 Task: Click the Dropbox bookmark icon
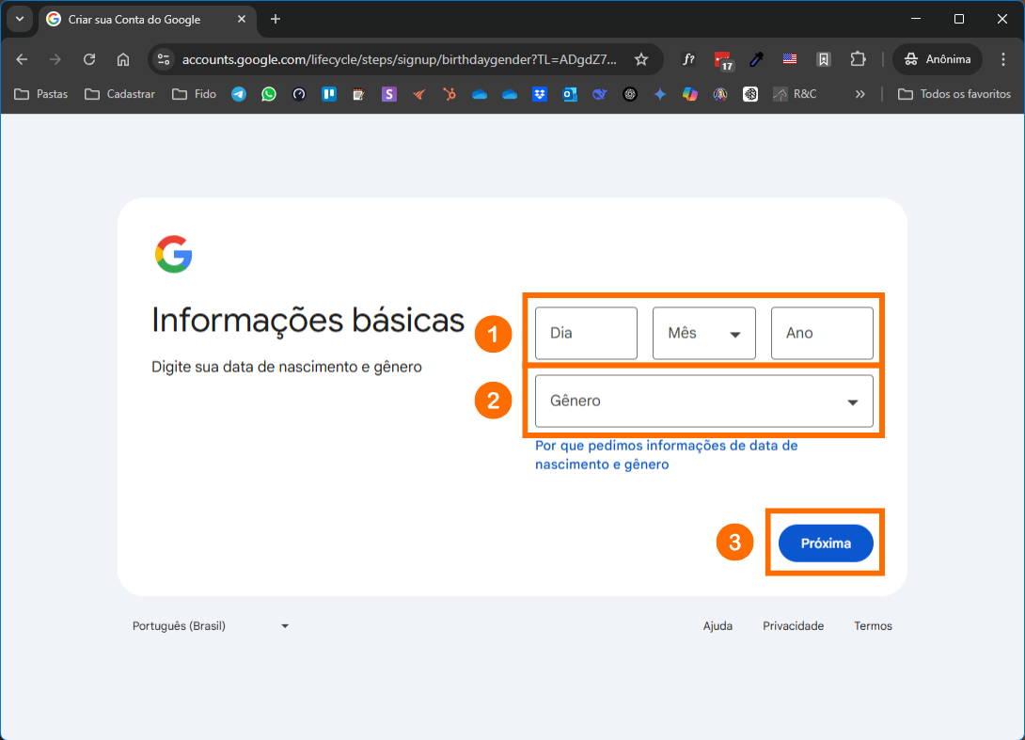tap(540, 94)
